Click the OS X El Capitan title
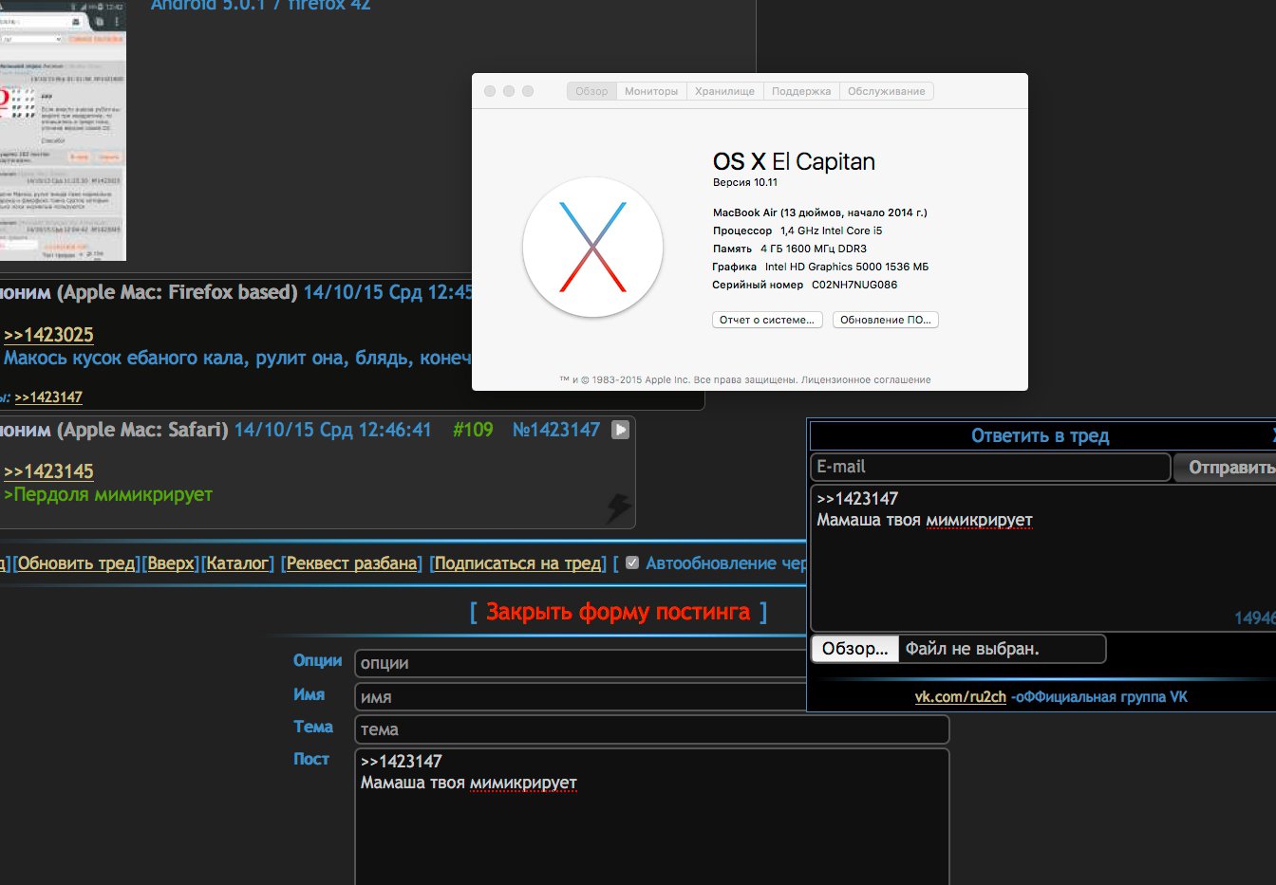 [794, 162]
